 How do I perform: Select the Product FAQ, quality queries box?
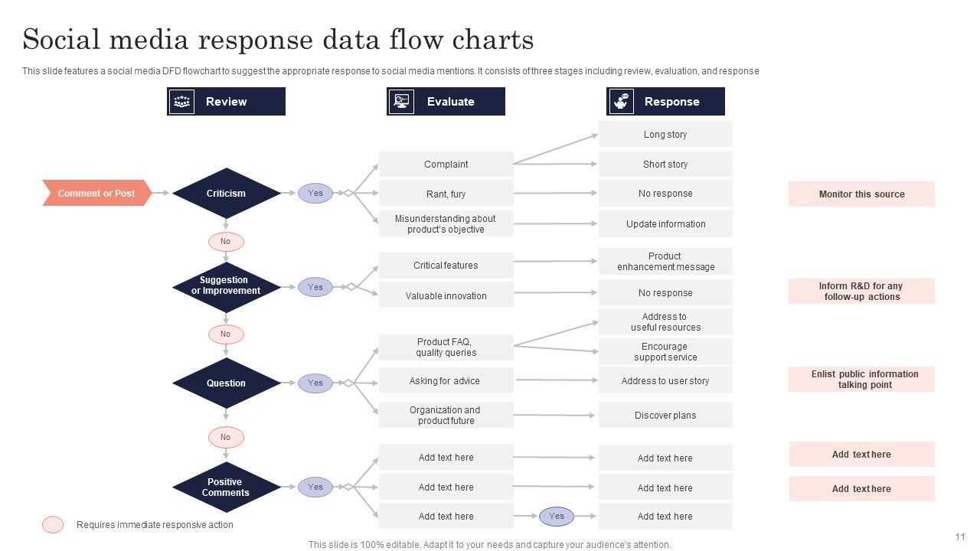tap(446, 347)
